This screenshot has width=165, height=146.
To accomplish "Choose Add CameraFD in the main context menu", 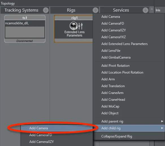I will 129,23.
